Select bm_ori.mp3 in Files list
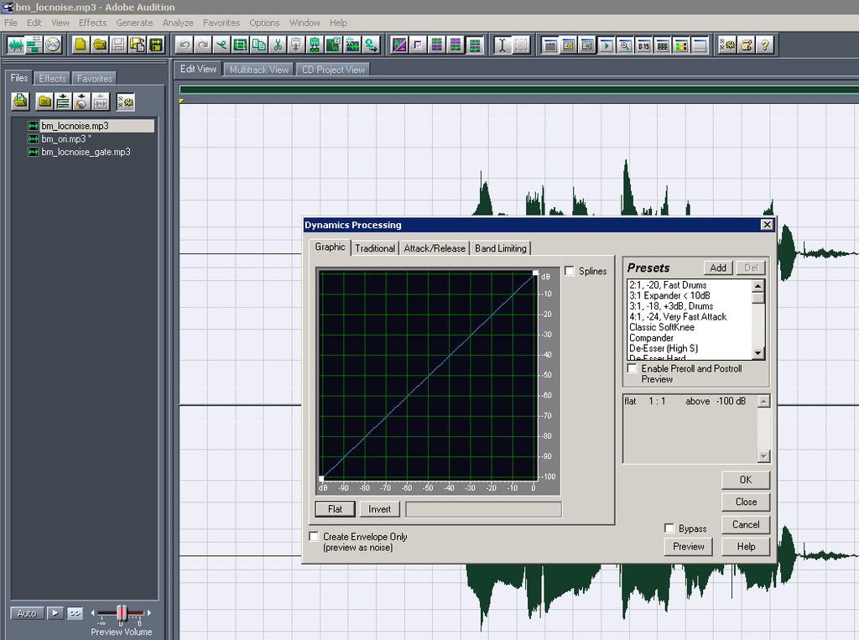The image size is (859, 640). coord(64,138)
